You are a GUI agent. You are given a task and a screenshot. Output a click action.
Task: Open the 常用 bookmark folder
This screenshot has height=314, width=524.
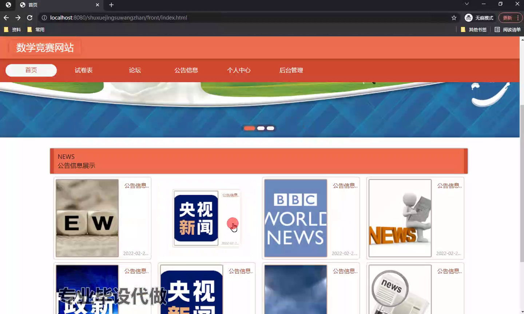[x=36, y=29]
